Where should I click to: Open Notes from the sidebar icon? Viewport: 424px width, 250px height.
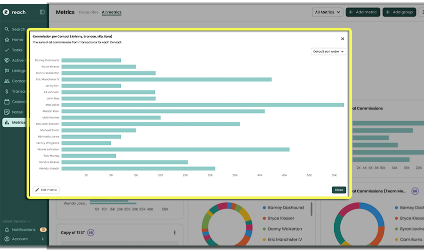[x=7, y=112]
